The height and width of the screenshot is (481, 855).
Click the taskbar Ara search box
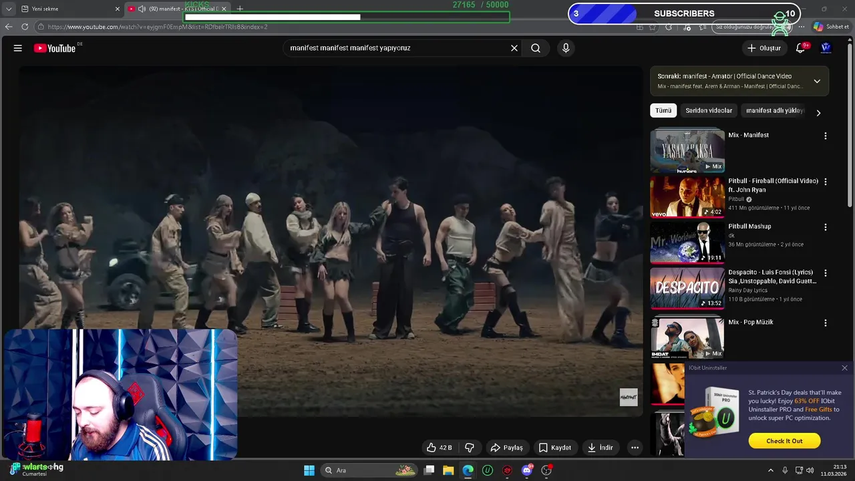(369, 470)
